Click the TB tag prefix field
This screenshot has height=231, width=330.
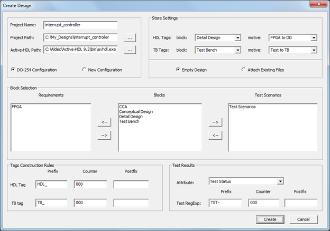52,203
